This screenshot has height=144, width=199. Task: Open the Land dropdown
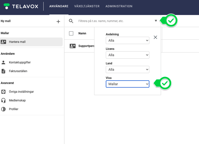coord(127,69)
